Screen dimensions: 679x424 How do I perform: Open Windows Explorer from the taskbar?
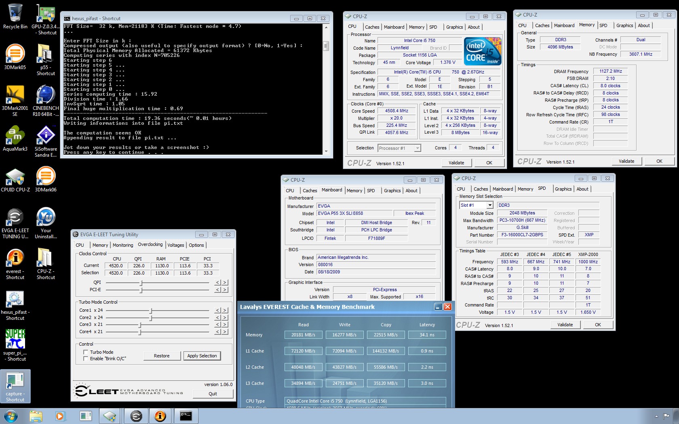point(36,416)
